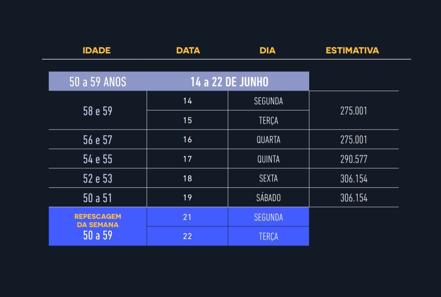Click the TERÇA cell beside date 15
441x297 pixels.
click(x=269, y=121)
